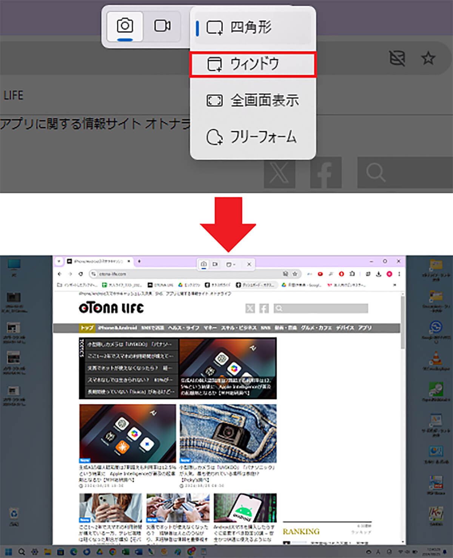Open taskbar search magnifier
This screenshot has width=453, height=558.
[22, 552]
